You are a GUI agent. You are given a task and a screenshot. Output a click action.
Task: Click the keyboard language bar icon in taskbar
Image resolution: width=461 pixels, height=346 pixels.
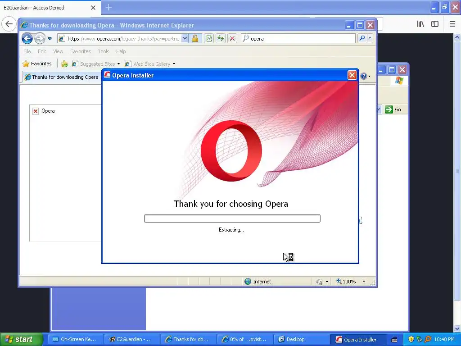pos(394,340)
